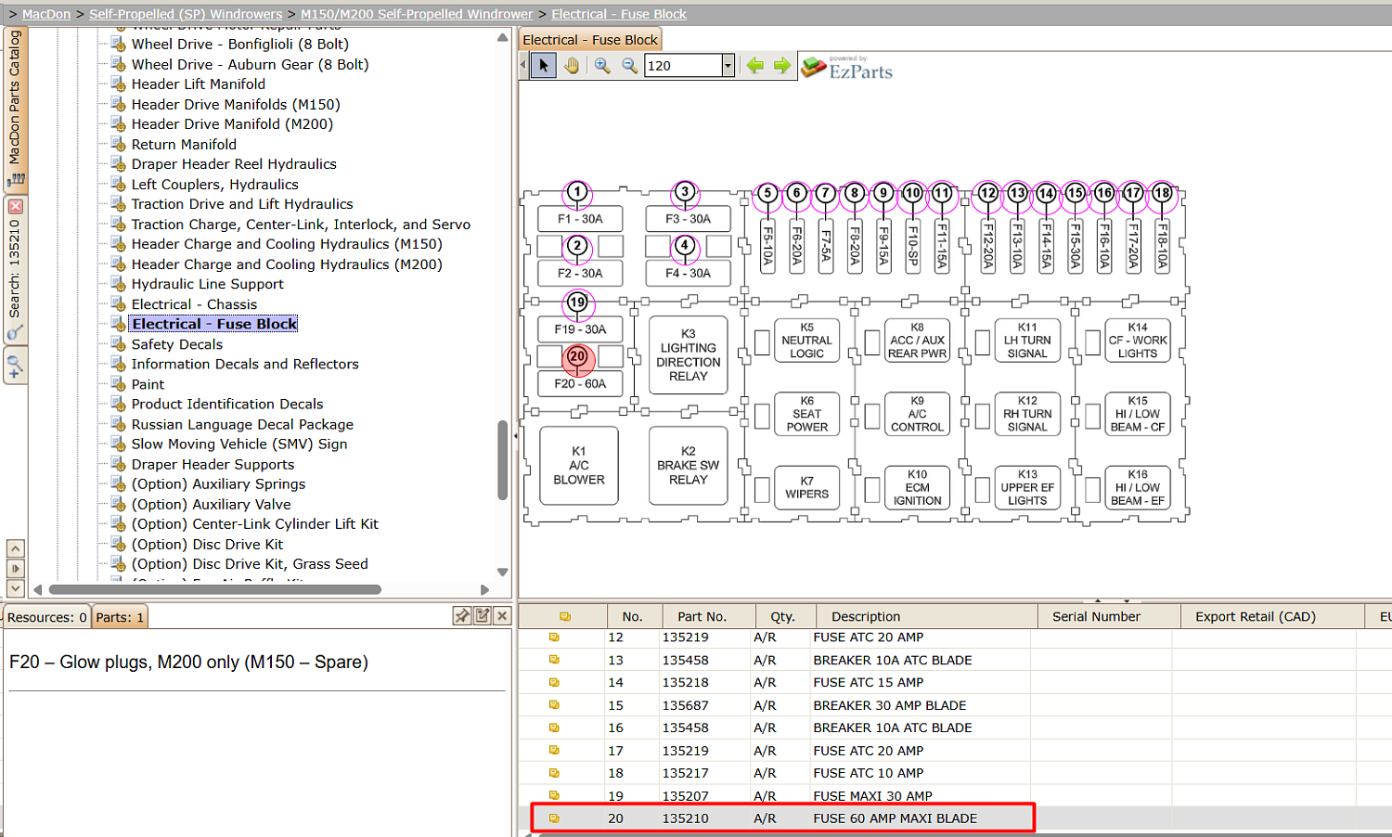Click callout 3 above F3 - 30A
Viewport: 1392px width, 837px height.
[x=685, y=192]
